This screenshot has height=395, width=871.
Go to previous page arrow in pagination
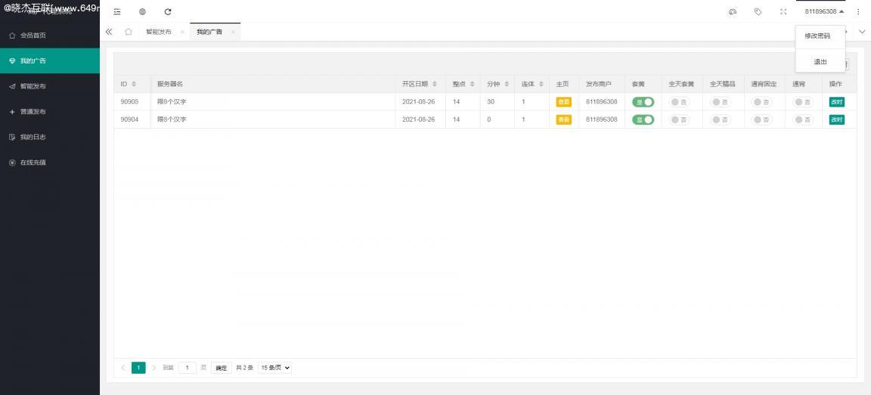point(122,368)
